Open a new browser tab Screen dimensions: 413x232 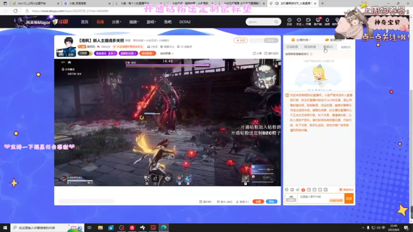(x=322, y=4)
